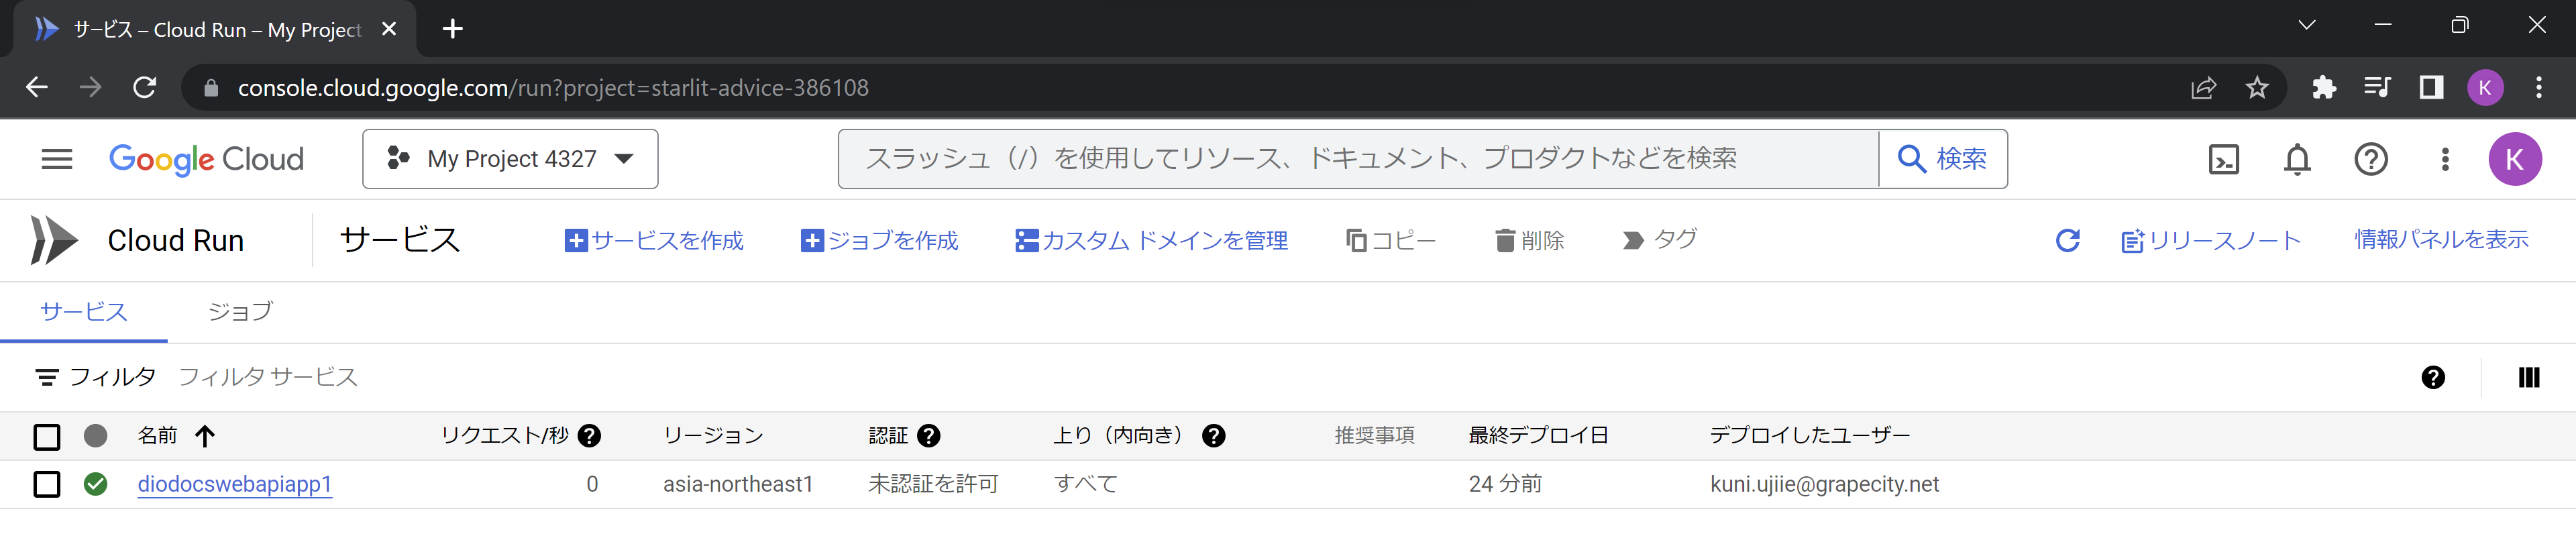Sort by the 名前 column header
Image resolution: width=2576 pixels, height=540 pixels.
tap(157, 435)
